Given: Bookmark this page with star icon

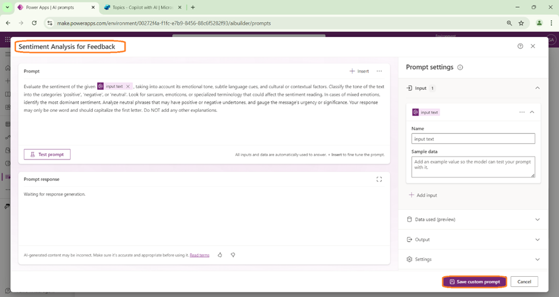Looking at the screenshot, I should 521,23.
